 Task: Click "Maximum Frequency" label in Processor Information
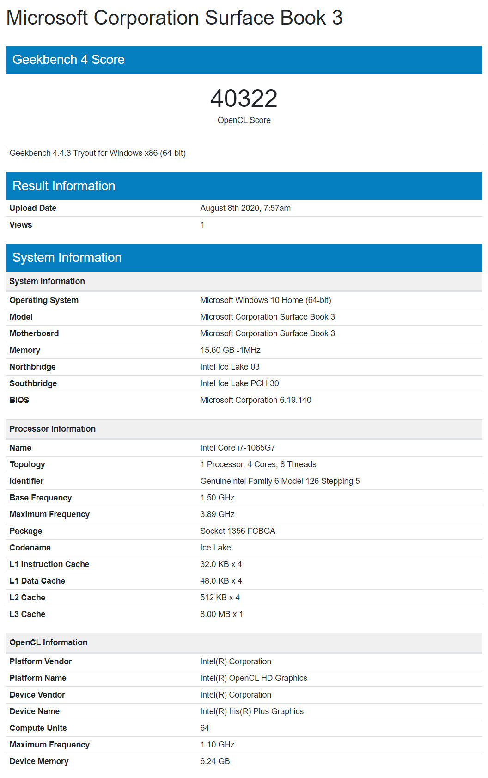[x=49, y=514]
